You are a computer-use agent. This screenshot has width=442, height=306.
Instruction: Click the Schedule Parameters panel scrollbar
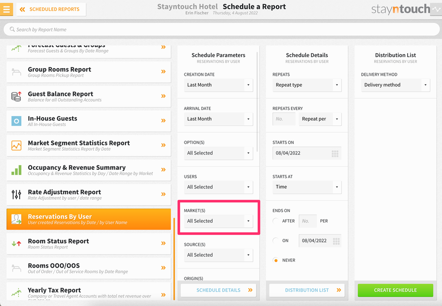[258, 102]
